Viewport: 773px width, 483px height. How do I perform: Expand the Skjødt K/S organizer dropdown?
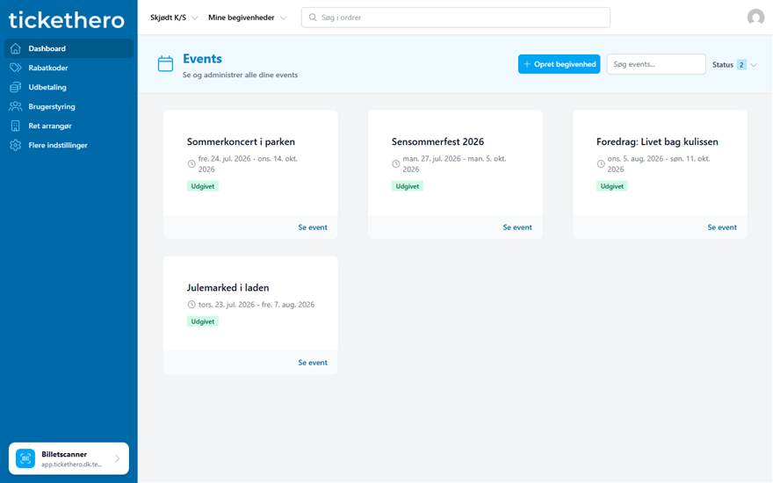pos(174,18)
